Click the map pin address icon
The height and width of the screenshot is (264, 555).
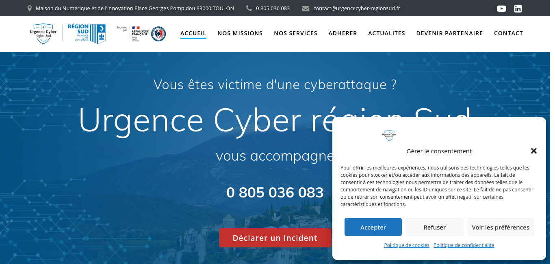(29, 8)
